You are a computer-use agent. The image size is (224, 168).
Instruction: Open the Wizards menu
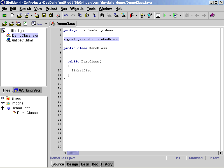(x=77, y=9)
